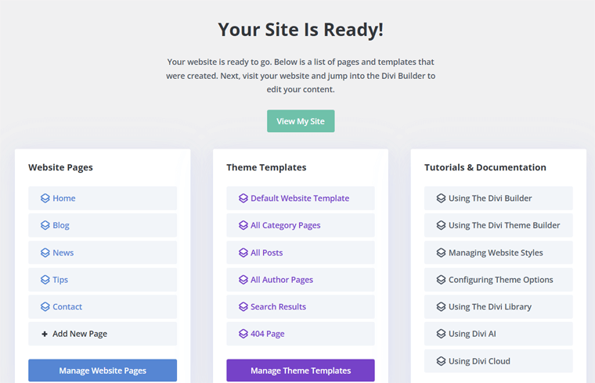Click the Your Site Is Ready! heading
595x383 pixels.
[x=301, y=30]
